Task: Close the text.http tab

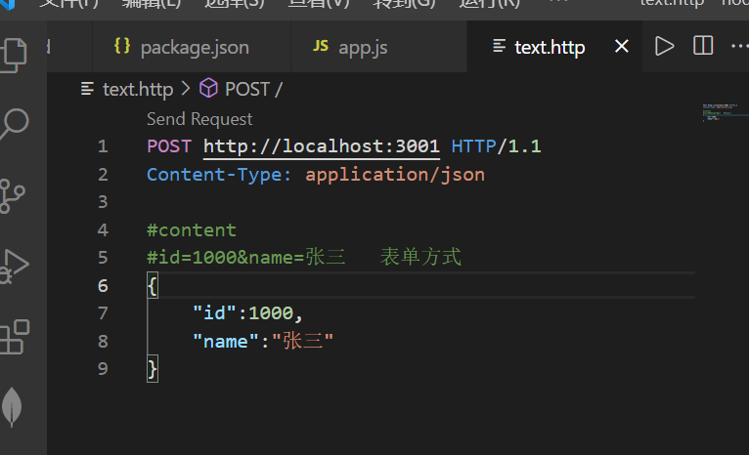Action: [622, 47]
